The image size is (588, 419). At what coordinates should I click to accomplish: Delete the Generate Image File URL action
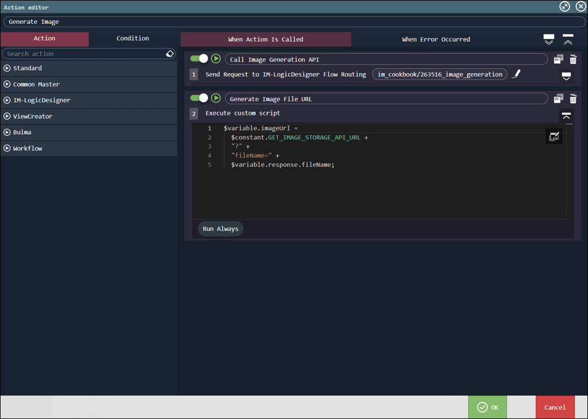573,99
